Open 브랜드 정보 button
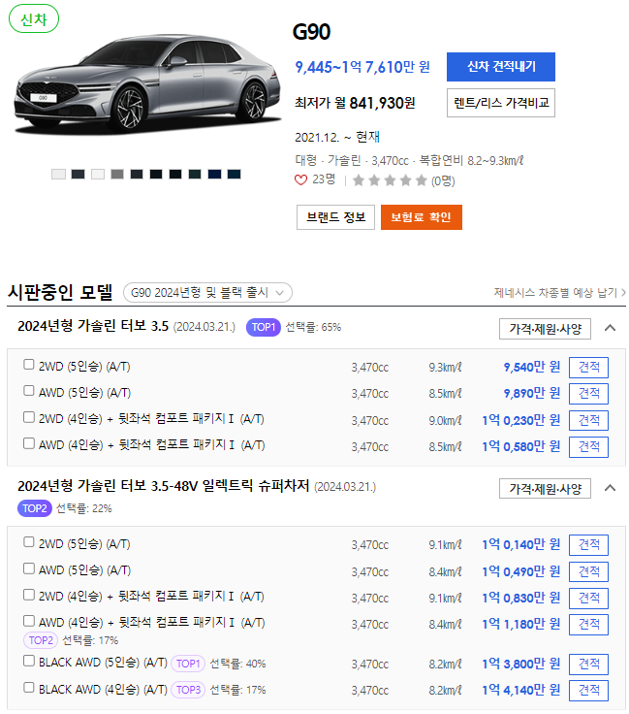The height and width of the screenshot is (714, 629). tap(335, 217)
